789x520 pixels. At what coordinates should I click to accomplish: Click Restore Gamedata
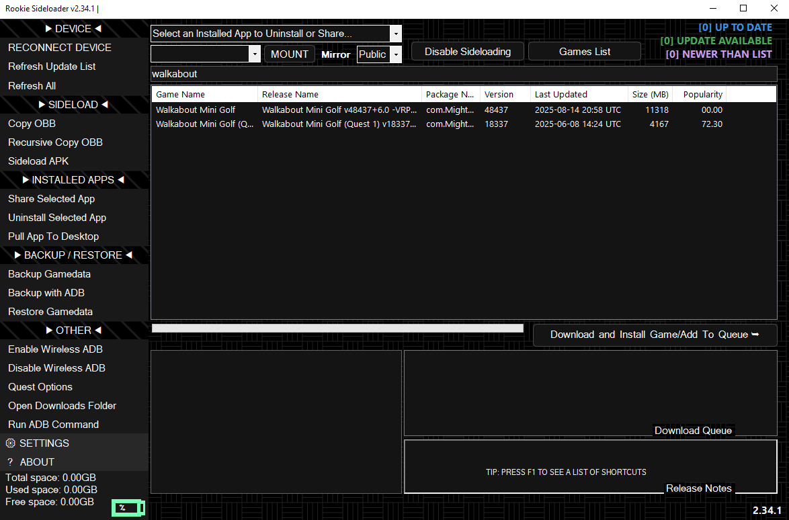pyautogui.click(x=75, y=312)
